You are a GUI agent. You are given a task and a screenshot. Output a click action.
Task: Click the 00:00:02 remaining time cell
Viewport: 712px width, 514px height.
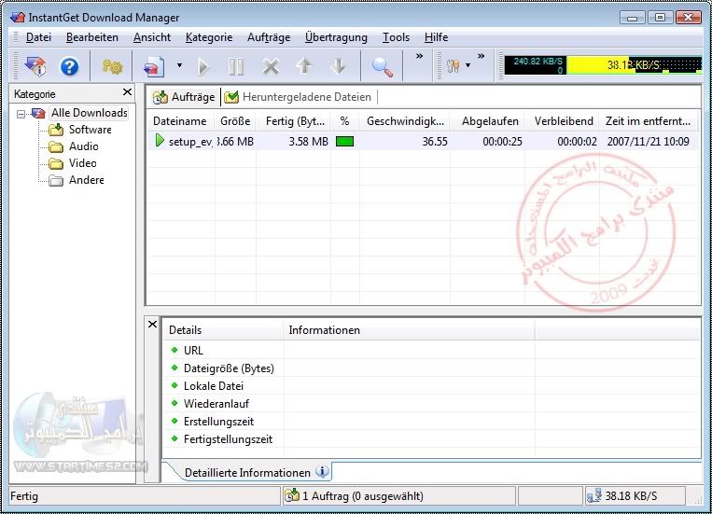pyautogui.click(x=577, y=141)
